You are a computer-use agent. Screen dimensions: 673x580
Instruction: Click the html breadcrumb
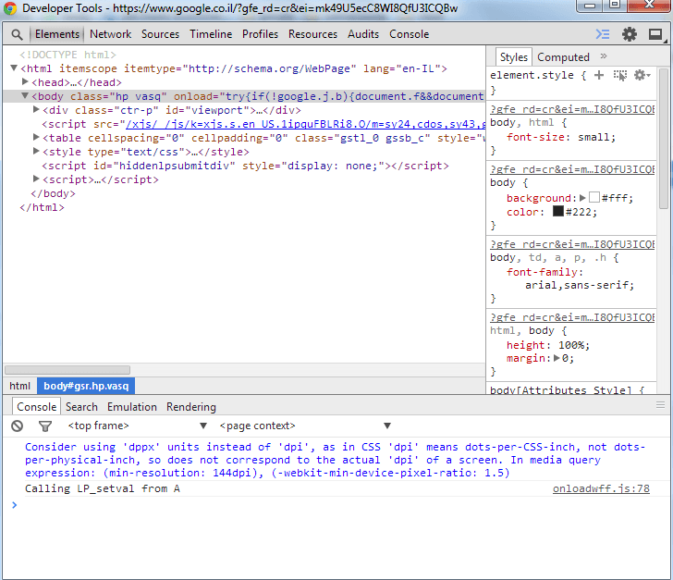tap(19, 386)
